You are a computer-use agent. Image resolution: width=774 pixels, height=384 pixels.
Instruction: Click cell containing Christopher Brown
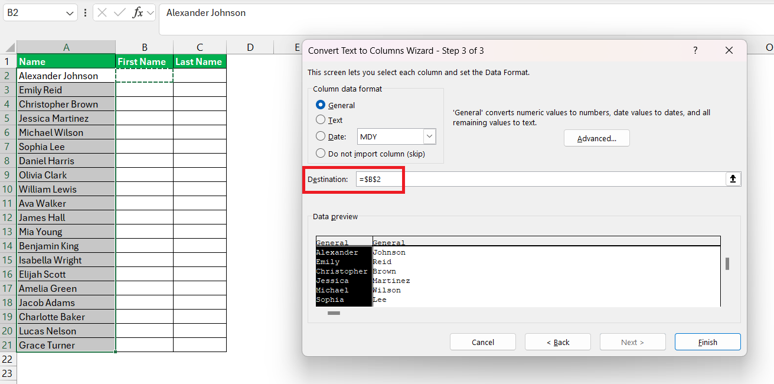point(66,104)
